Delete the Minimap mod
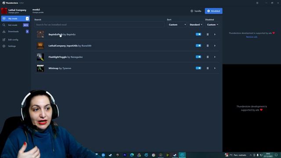The width and height of the screenshot is (281, 158). 208,68
